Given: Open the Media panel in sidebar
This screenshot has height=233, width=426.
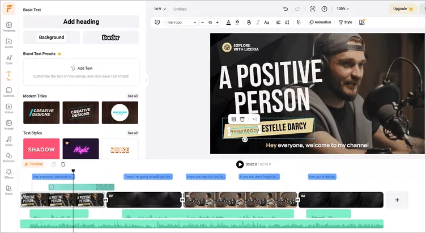Looking at the screenshot, I should pyautogui.click(x=8, y=43).
